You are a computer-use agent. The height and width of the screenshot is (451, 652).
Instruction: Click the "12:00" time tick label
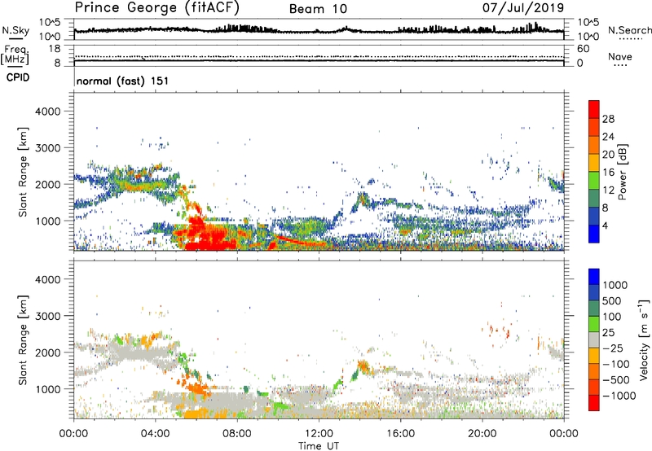click(319, 434)
